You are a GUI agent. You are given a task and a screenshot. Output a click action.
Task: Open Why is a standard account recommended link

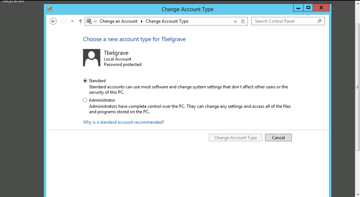[x=124, y=122]
